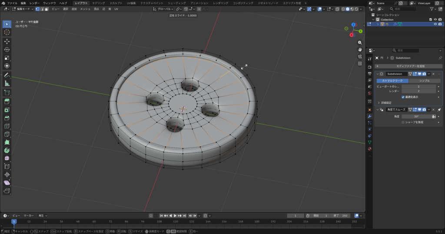Enable the シャープを無視 checkbox

pyautogui.click(x=403, y=122)
